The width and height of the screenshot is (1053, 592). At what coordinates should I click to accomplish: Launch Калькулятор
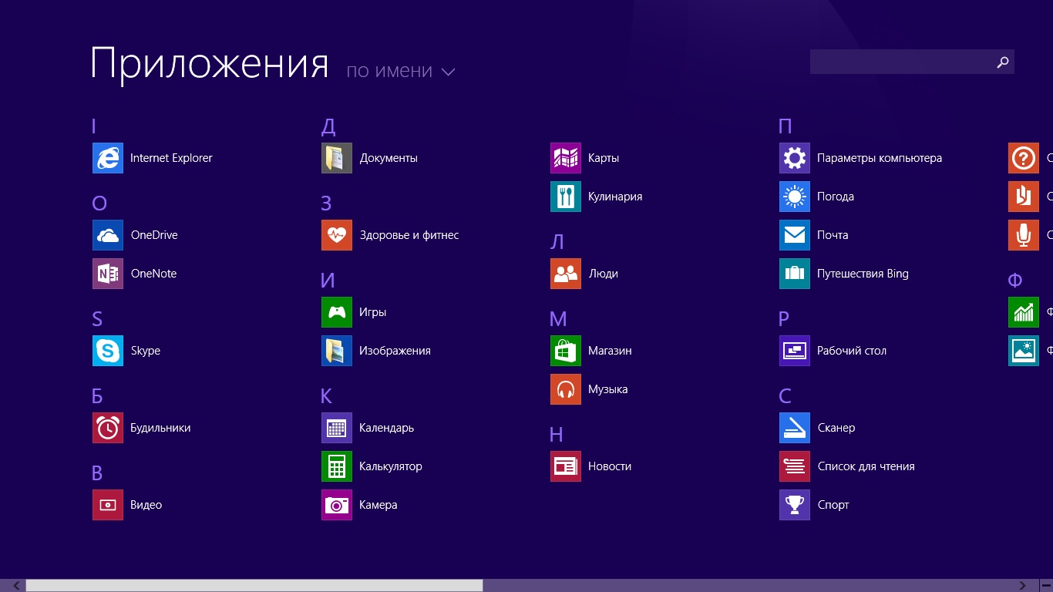[x=372, y=466]
